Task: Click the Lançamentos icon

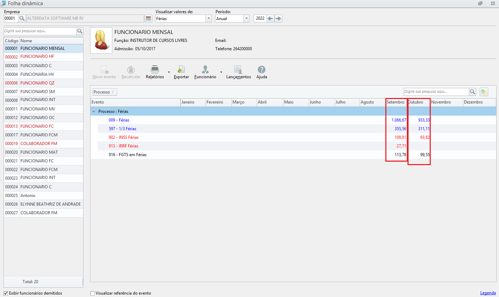Action: click(x=238, y=72)
